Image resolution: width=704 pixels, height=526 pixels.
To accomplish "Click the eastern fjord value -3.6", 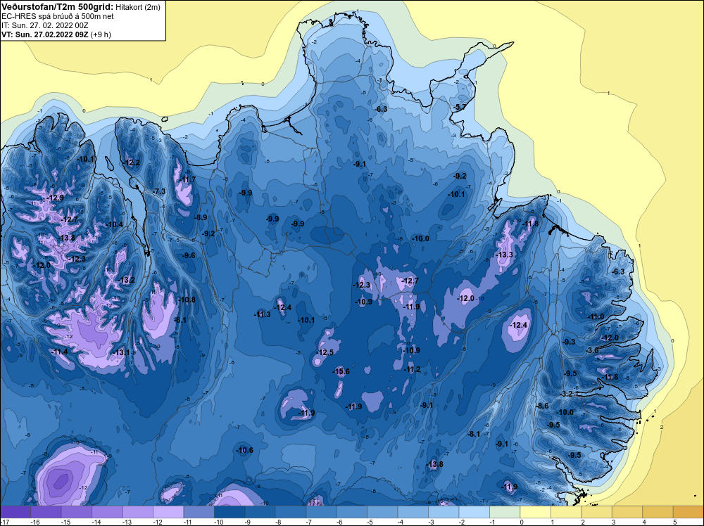I will pyautogui.click(x=592, y=350).
